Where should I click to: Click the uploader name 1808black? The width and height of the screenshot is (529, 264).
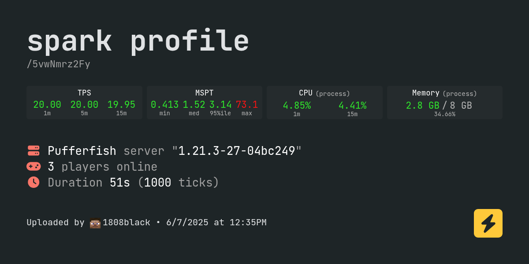[x=127, y=223]
